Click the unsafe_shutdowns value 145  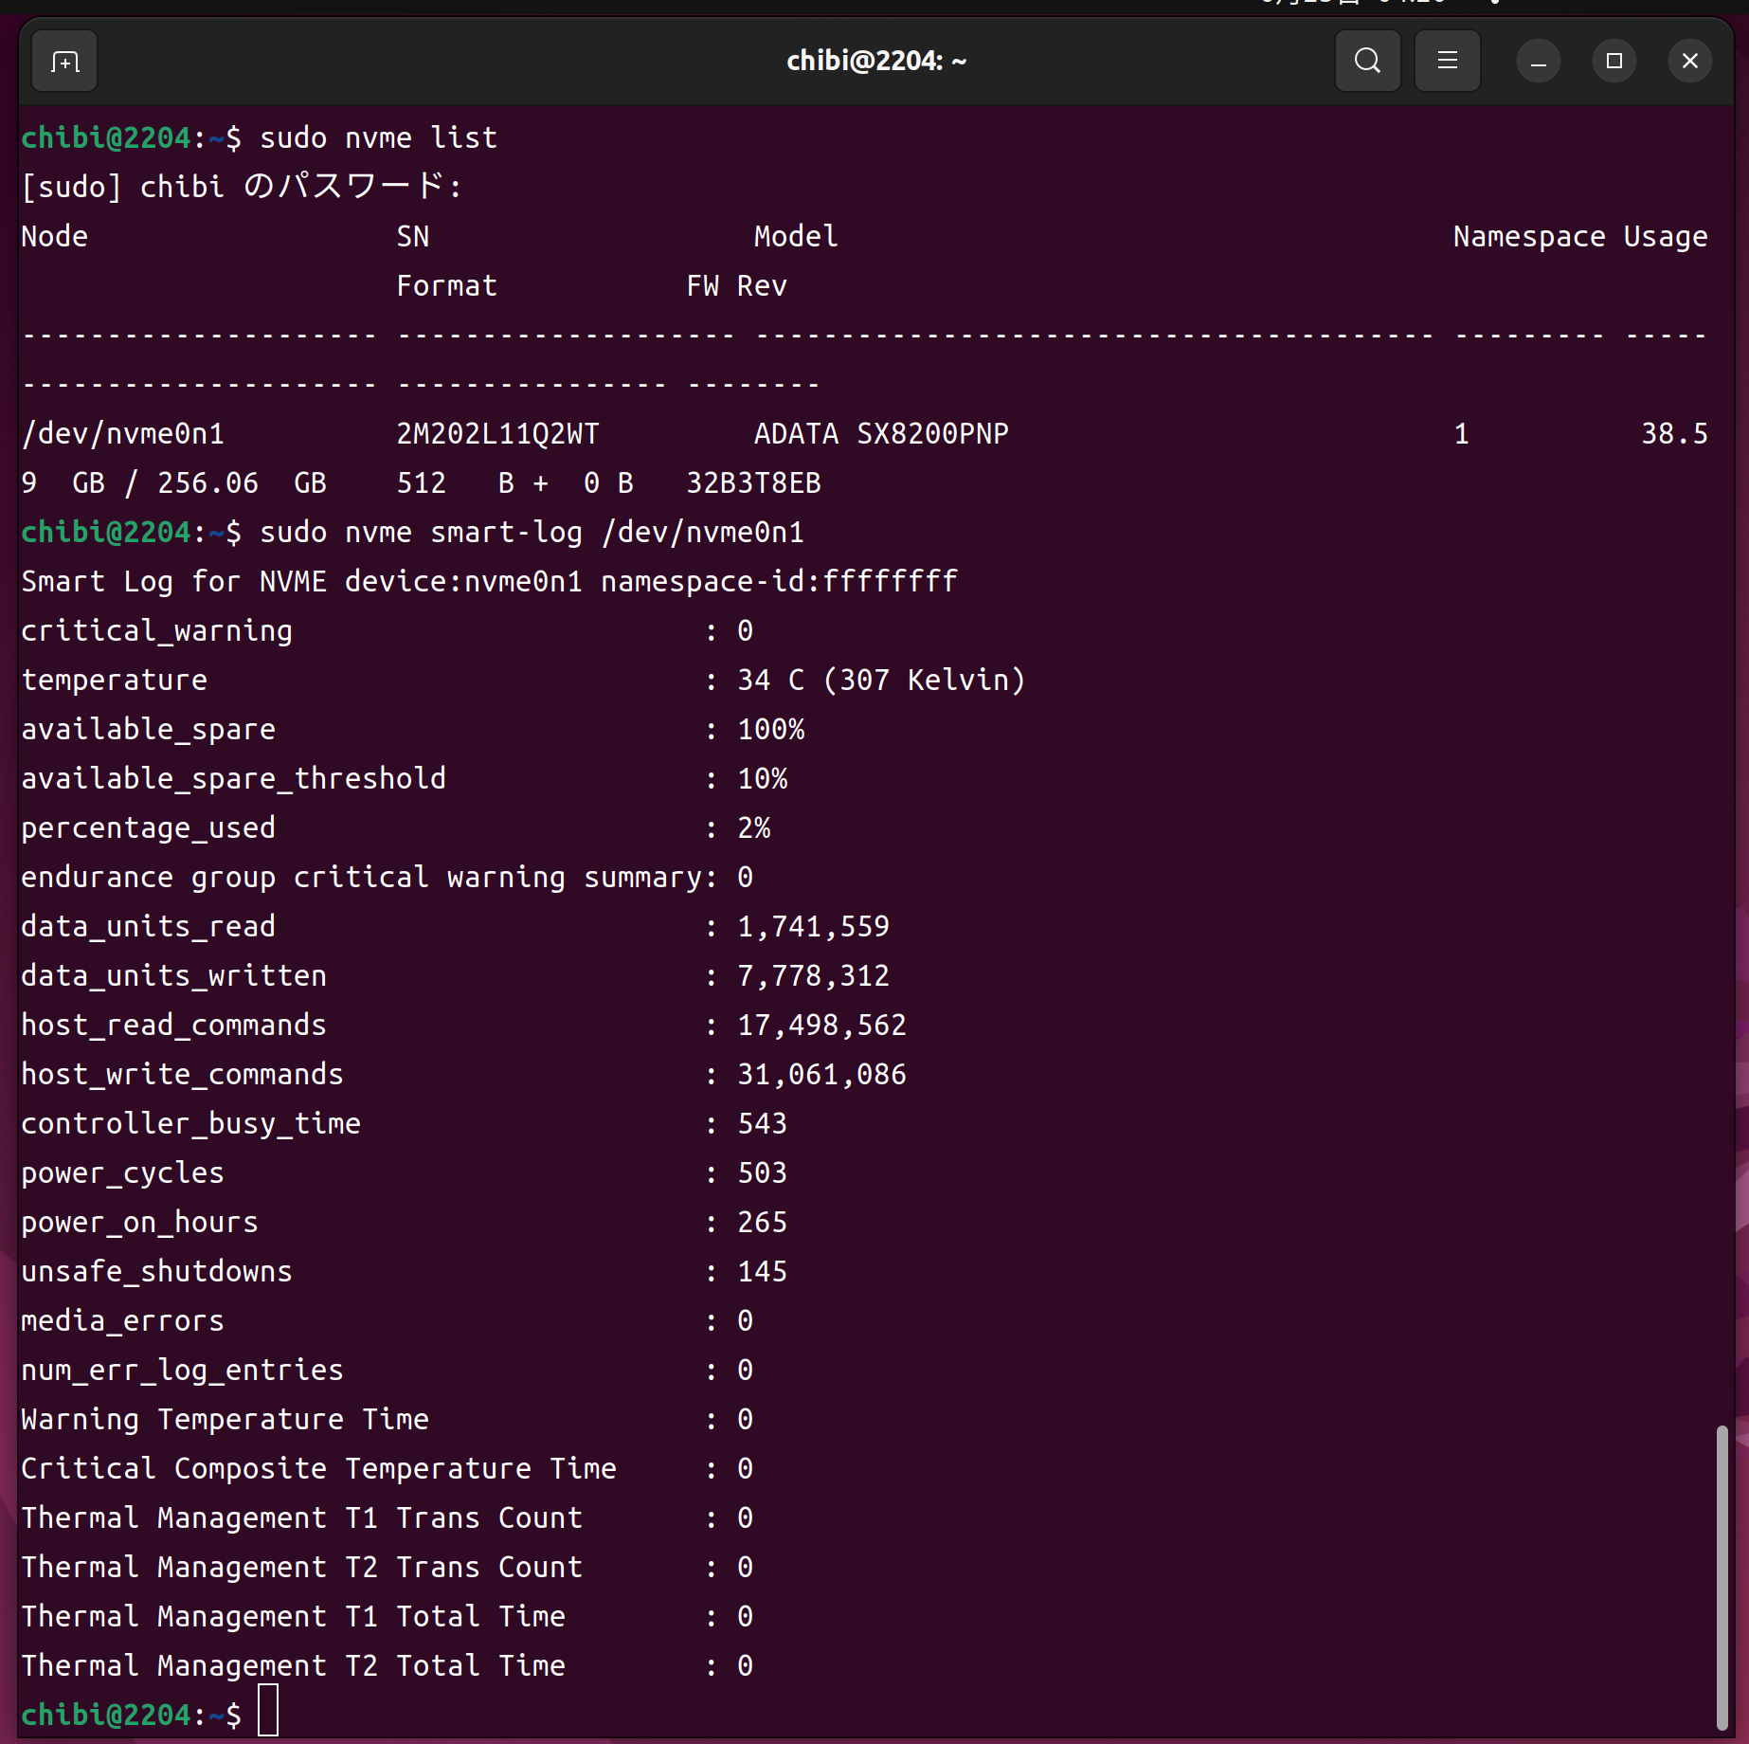(x=762, y=1272)
